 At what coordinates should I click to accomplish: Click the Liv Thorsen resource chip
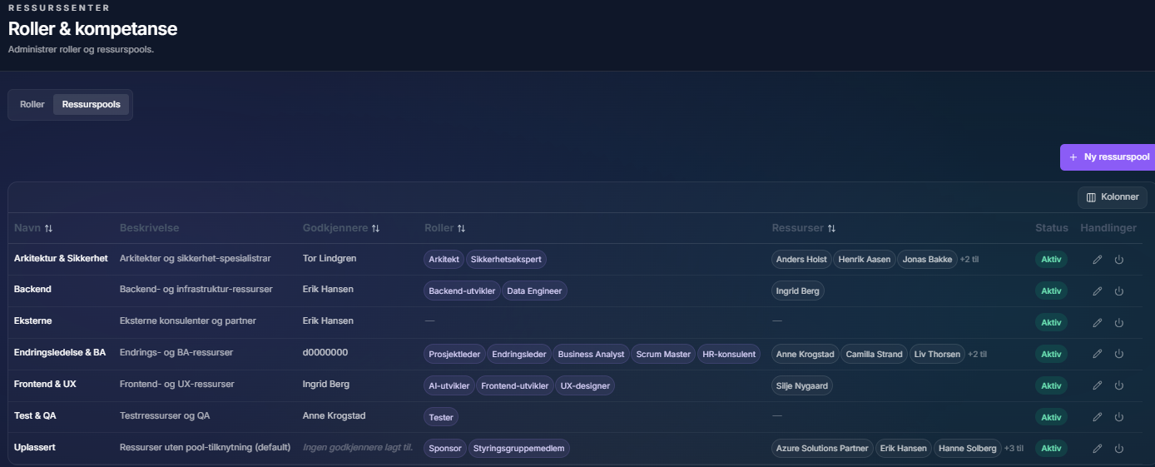[937, 355]
